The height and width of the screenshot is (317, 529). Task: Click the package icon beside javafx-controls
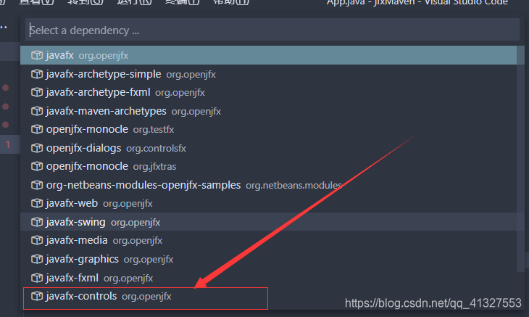[x=37, y=296]
